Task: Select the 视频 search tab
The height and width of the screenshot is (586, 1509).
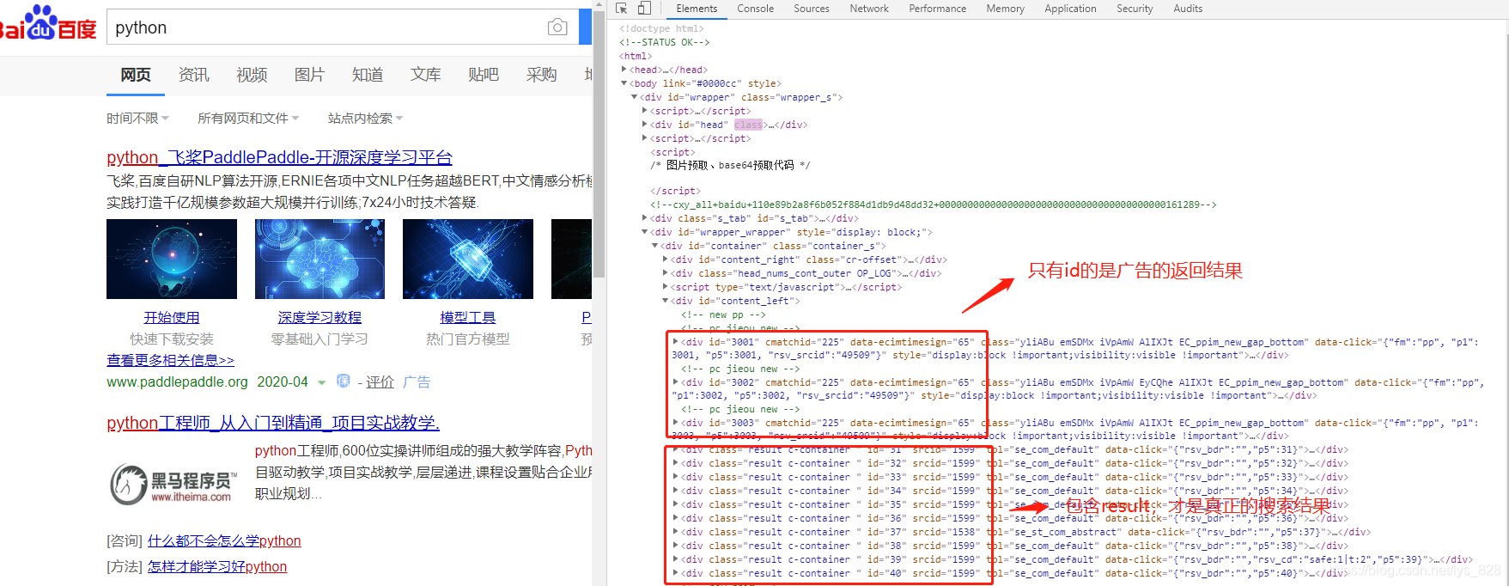Action: pyautogui.click(x=252, y=76)
